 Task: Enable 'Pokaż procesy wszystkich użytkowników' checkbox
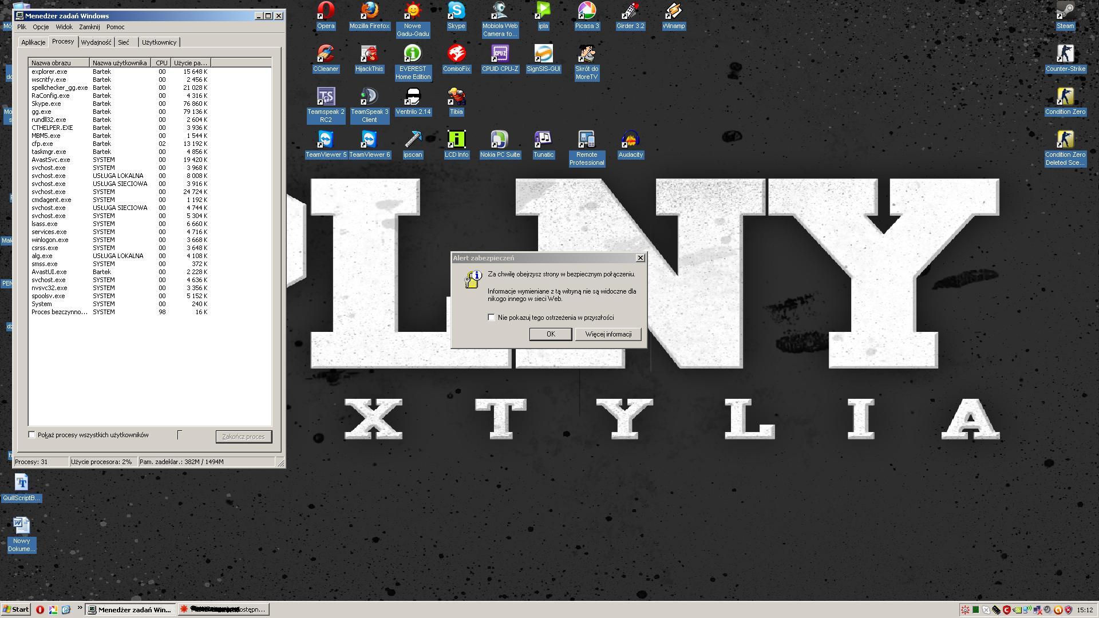coord(32,434)
